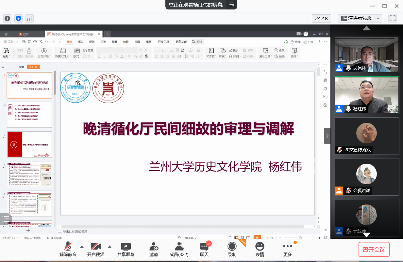Open the Chat panel

pyautogui.click(x=204, y=249)
